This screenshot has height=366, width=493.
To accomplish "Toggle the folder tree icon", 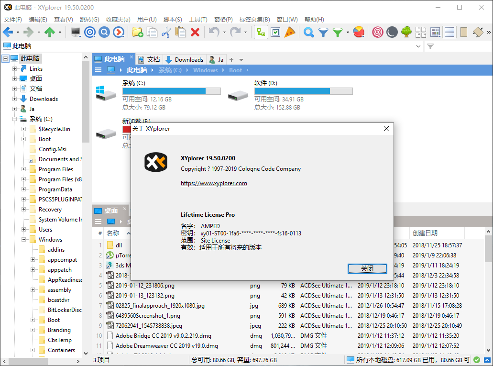I will [261, 32].
